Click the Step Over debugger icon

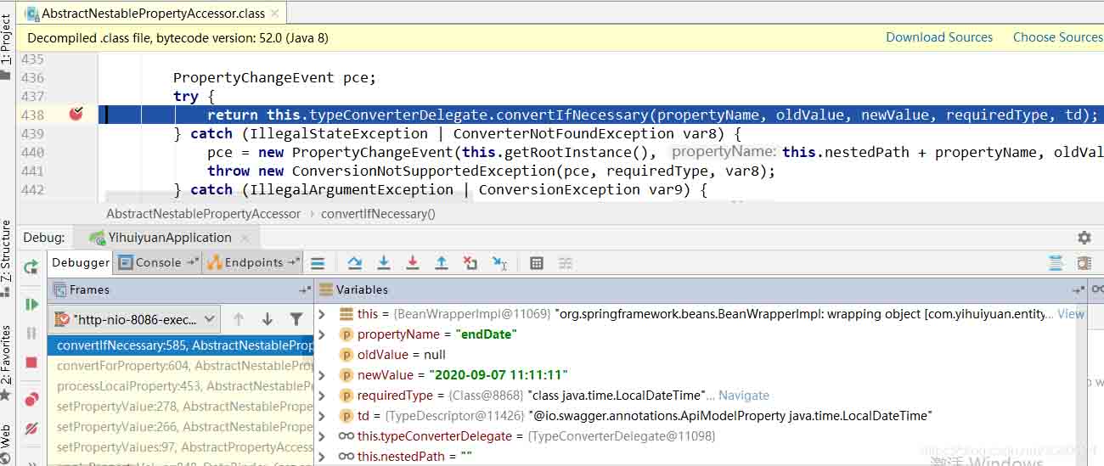[355, 263]
